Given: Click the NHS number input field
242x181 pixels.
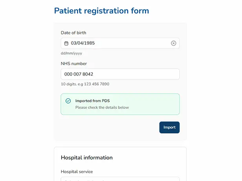Looking at the screenshot, I should tap(120, 74).
